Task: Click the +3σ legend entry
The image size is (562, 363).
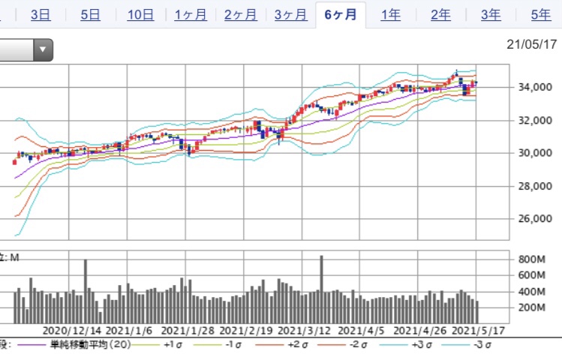Action: tap(422, 345)
